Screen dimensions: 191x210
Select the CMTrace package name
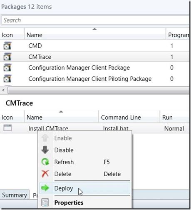point(40,57)
